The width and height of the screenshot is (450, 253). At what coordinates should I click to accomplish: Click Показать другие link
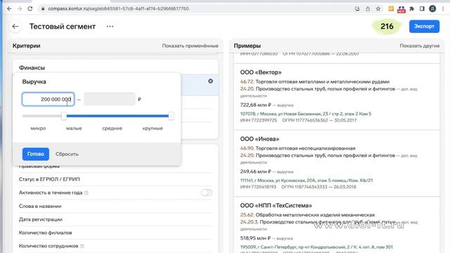pyautogui.click(x=420, y=46)
